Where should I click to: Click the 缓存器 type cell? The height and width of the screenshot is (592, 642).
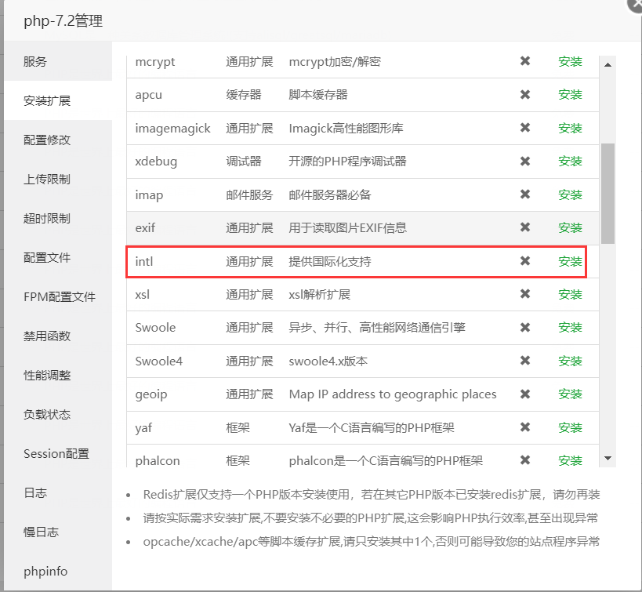pyautogui.click(x=244, y=95)
